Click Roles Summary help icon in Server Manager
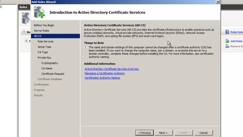This screenshot has height=137, width=243. click(227, 32)
